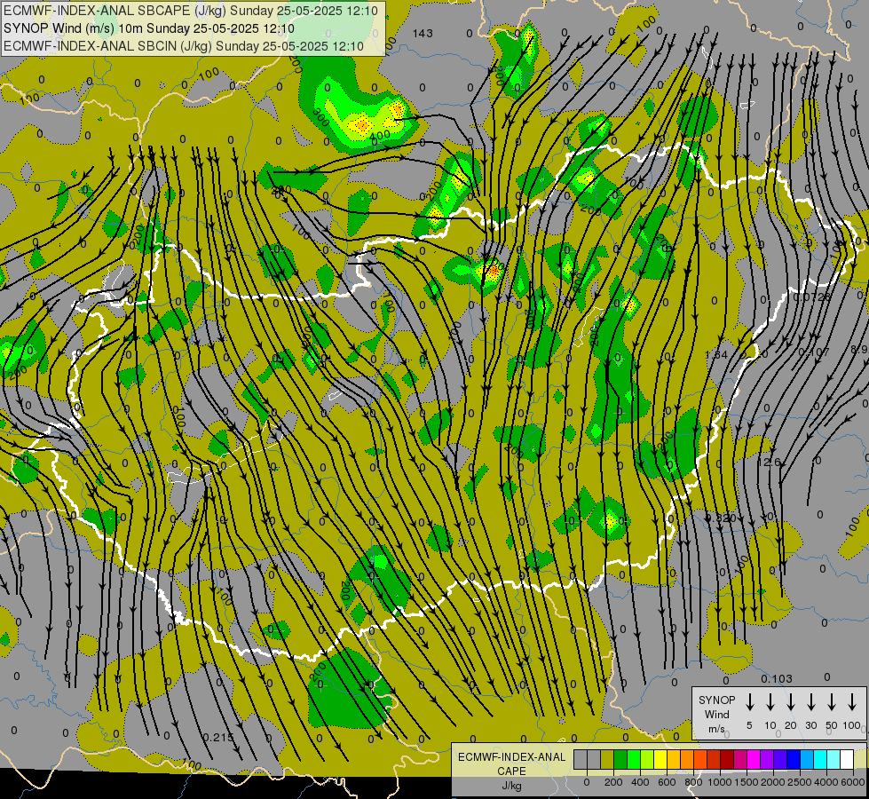Image resolution: width=869 pixels, height=799 pixels.
Task: Pick the pale cyan swatch after 4000
Action: 834,759
